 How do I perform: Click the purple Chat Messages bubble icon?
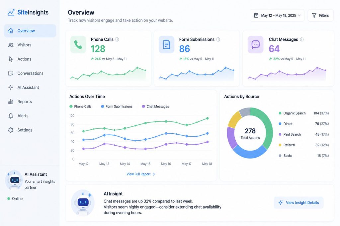255,45
